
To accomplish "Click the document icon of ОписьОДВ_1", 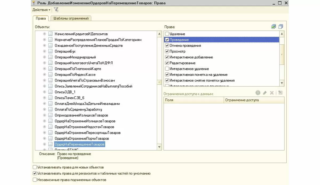I will (x=50, y=92).
